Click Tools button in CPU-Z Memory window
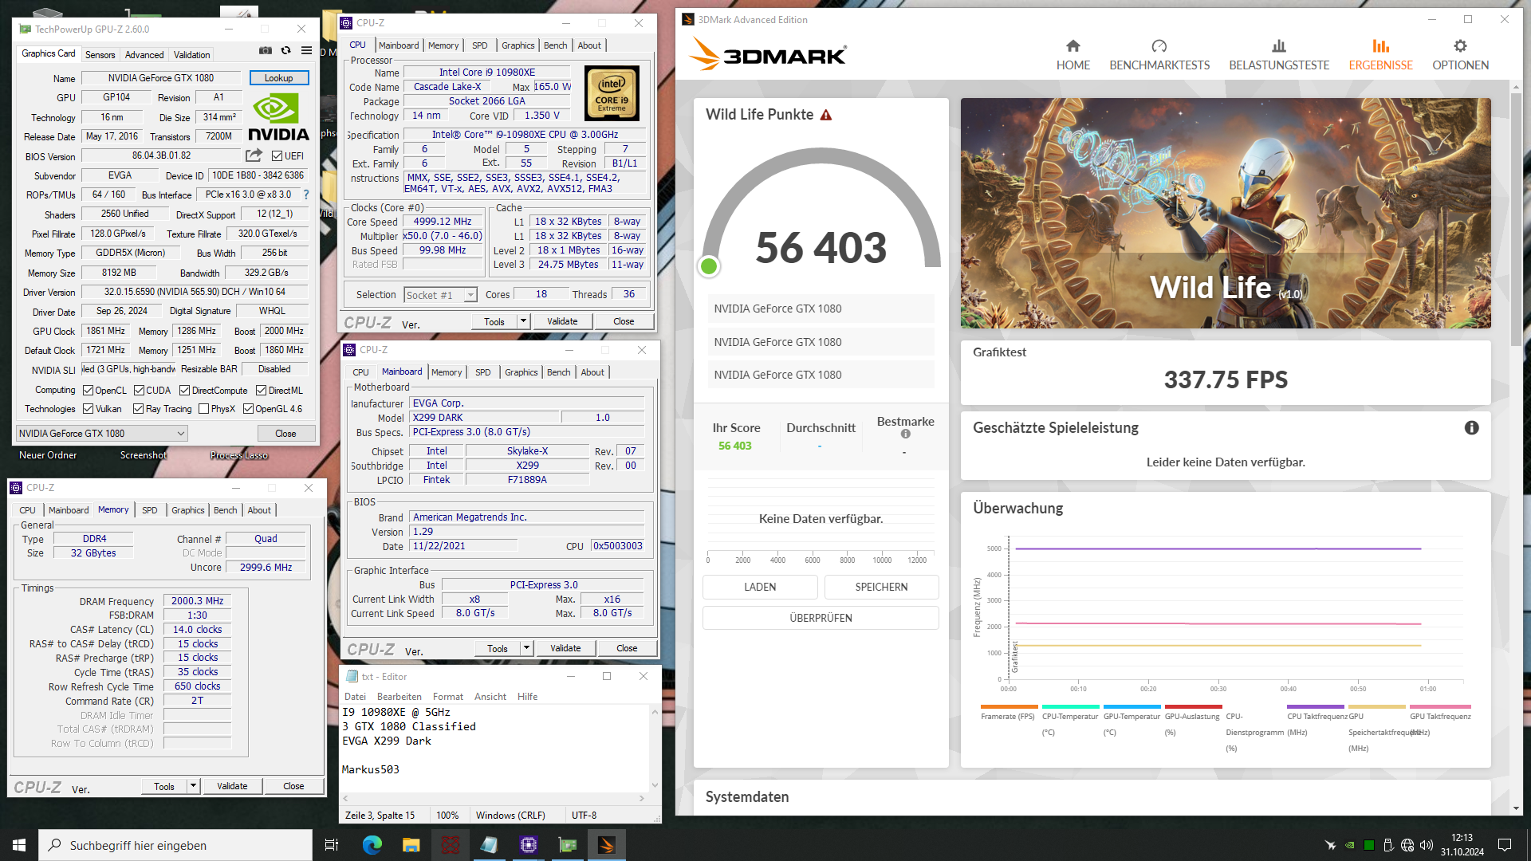1531x861 pixels. 164,786
